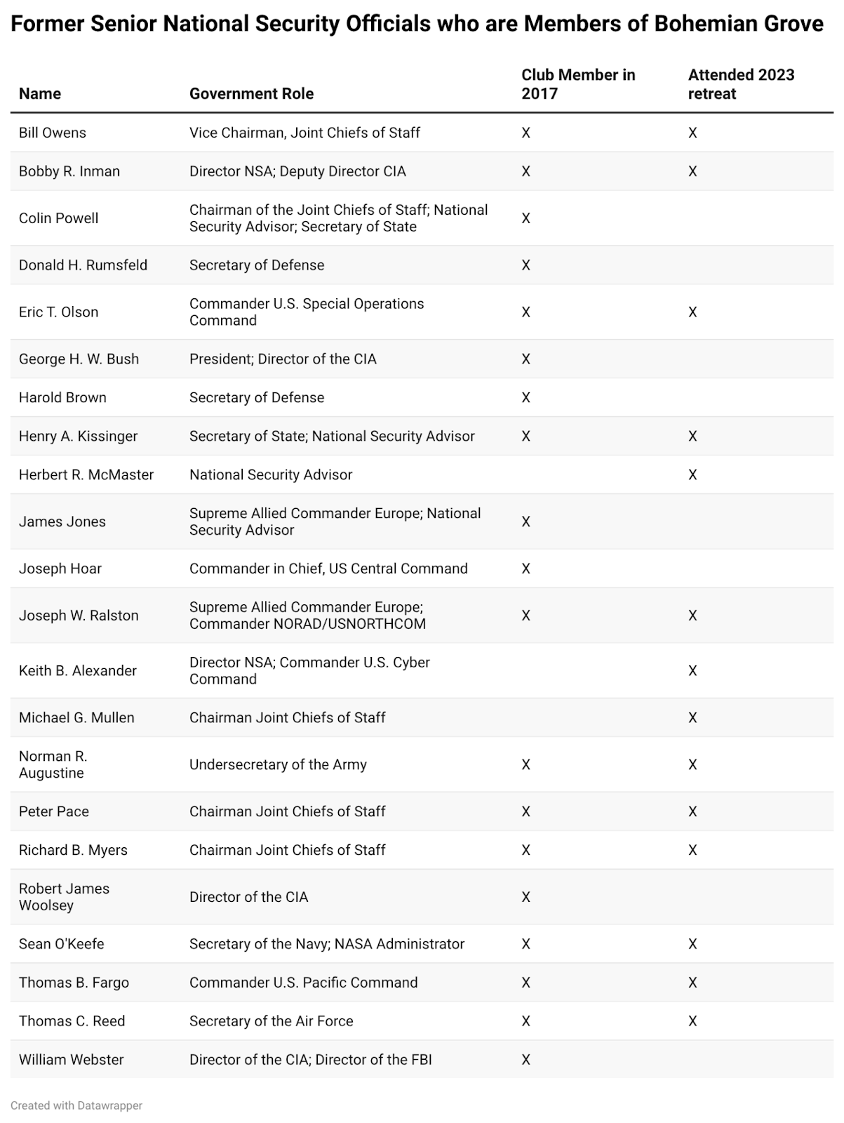This screenshot has height=1123, width=844.
Task: Select the Michael G. Mullen name cell
Action: pos(76,718)
